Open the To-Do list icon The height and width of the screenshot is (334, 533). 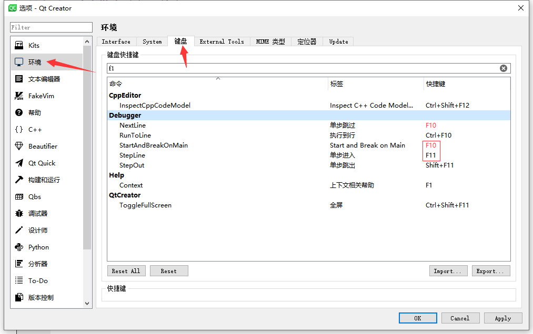click(x=19, y=280)
